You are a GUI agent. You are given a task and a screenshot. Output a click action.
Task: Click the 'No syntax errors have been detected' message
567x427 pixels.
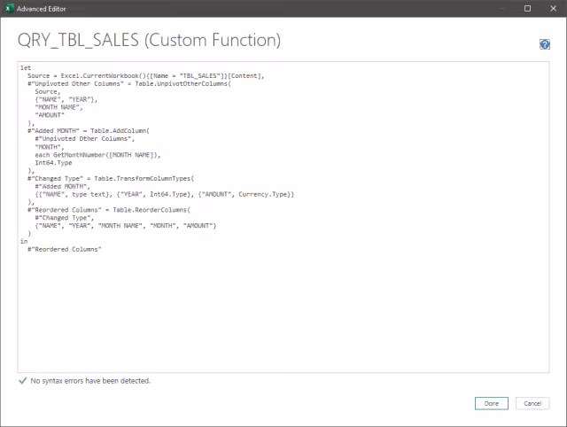click(x=90, y=381)
